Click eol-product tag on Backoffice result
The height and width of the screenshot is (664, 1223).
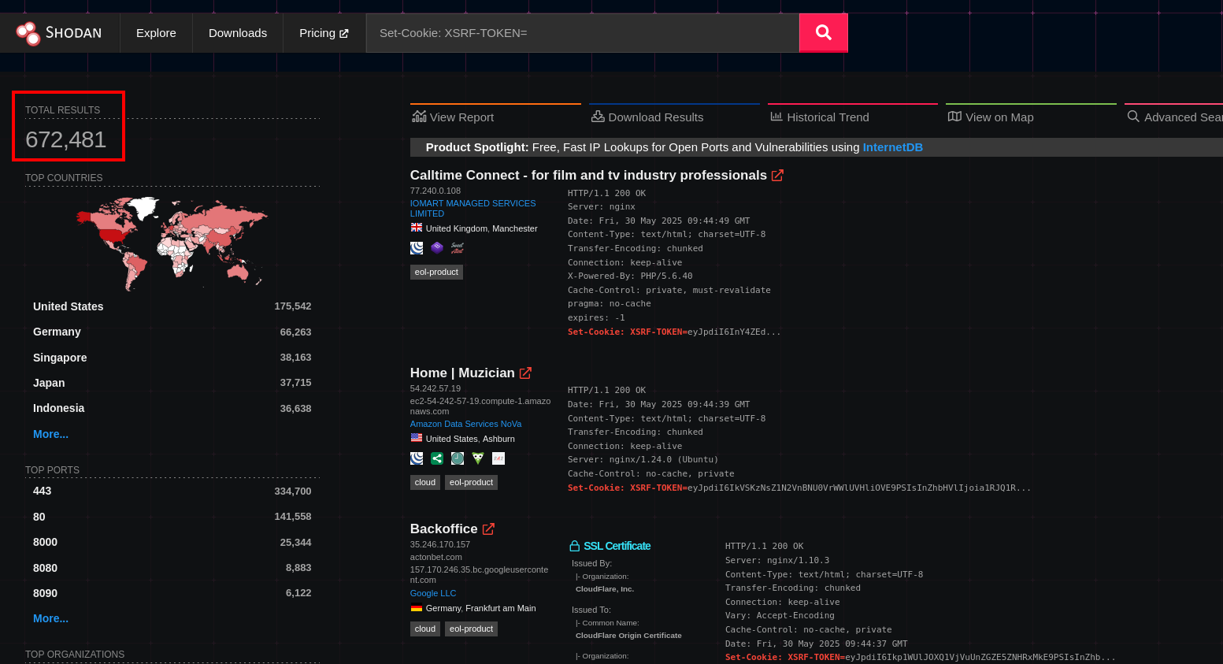[471, 629]
